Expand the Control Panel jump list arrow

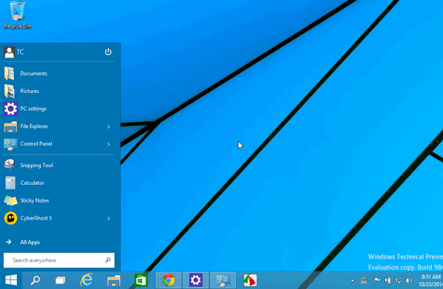point(109,144)
